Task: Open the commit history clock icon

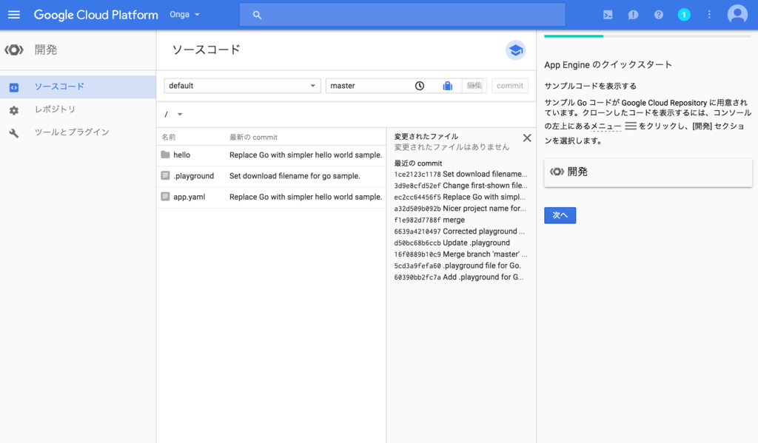Action: (x=420, y=86)
